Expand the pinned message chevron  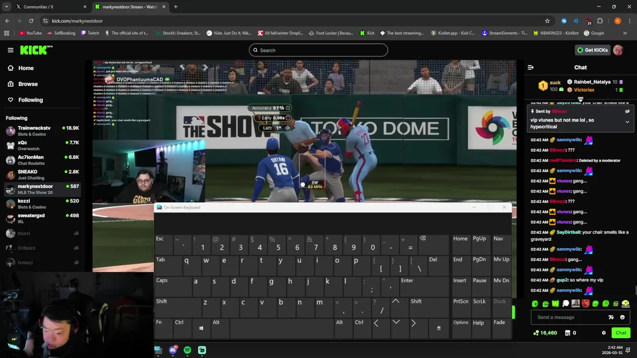627,122
